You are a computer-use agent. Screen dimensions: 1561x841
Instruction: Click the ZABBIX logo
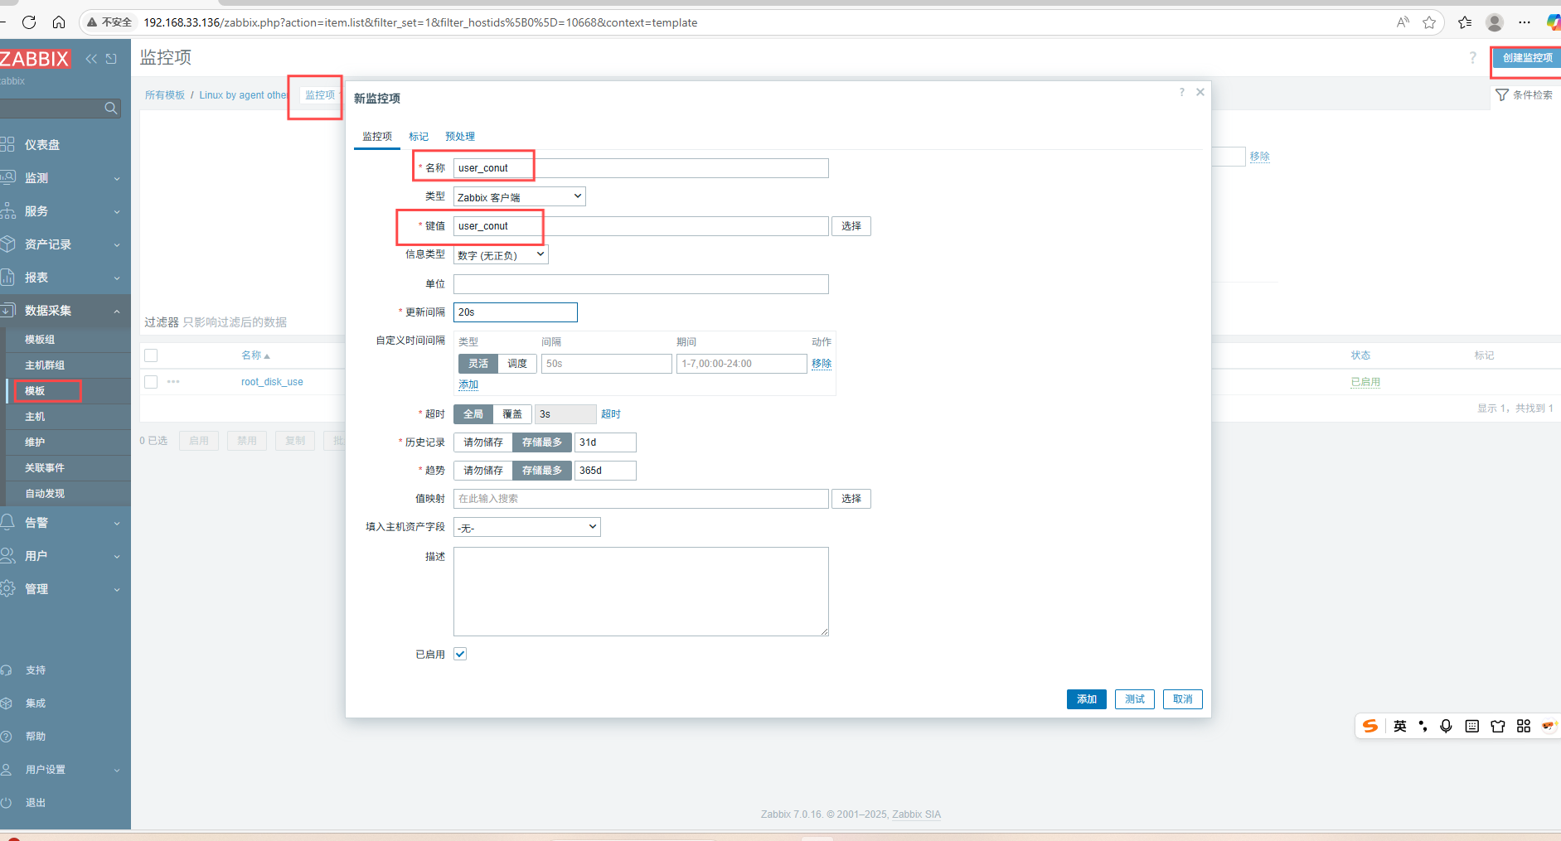pos(35,59)
